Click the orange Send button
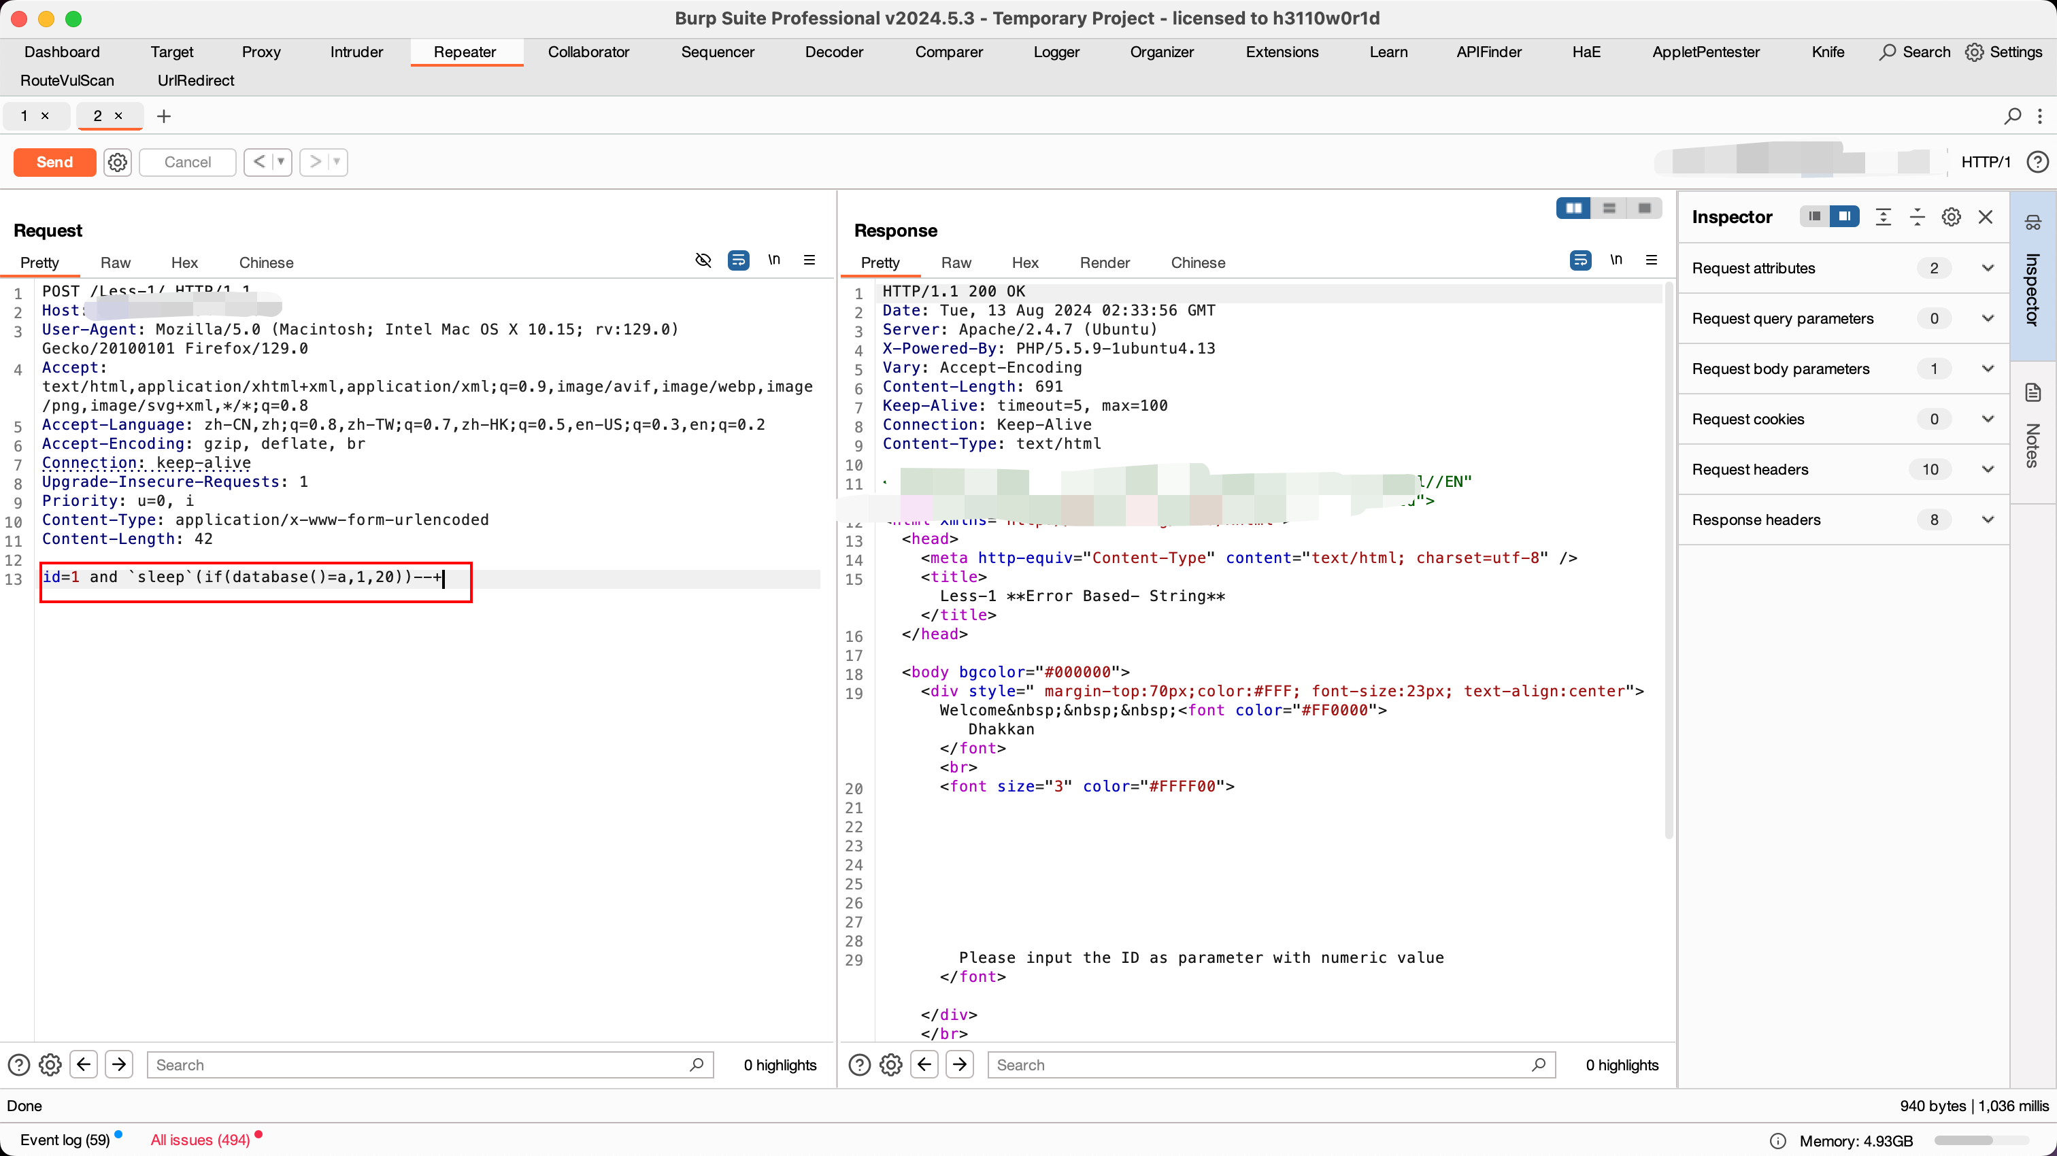Viewport: 2057px width, 1156px height. pyautogui.click(x=54, y=162)
